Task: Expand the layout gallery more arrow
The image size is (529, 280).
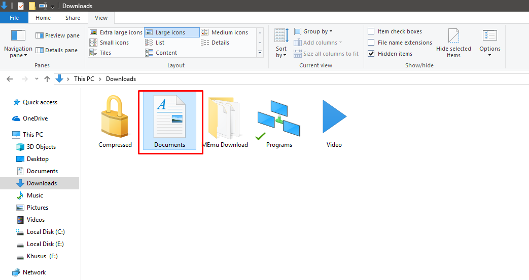Action: pos(260,53)
